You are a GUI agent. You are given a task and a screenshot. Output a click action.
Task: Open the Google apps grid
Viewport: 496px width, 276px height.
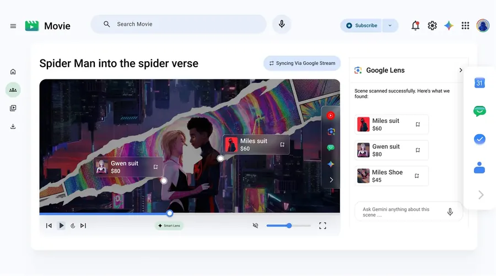(x=465, y=25)
